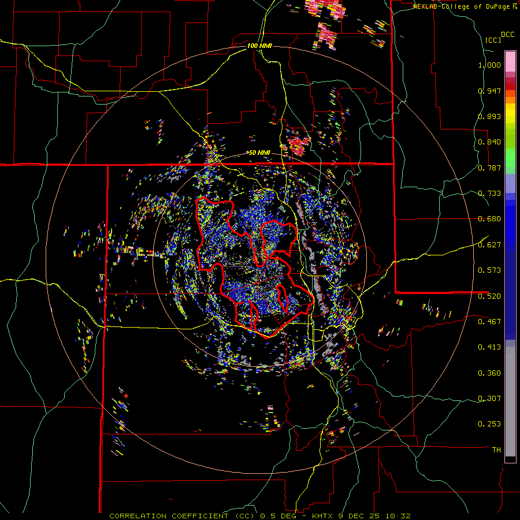This screenshot has width=520, height=520.
Task: Click the 'CORRELATION COEFFICIENT (CC)' caption text
Action: pos(182,516)
